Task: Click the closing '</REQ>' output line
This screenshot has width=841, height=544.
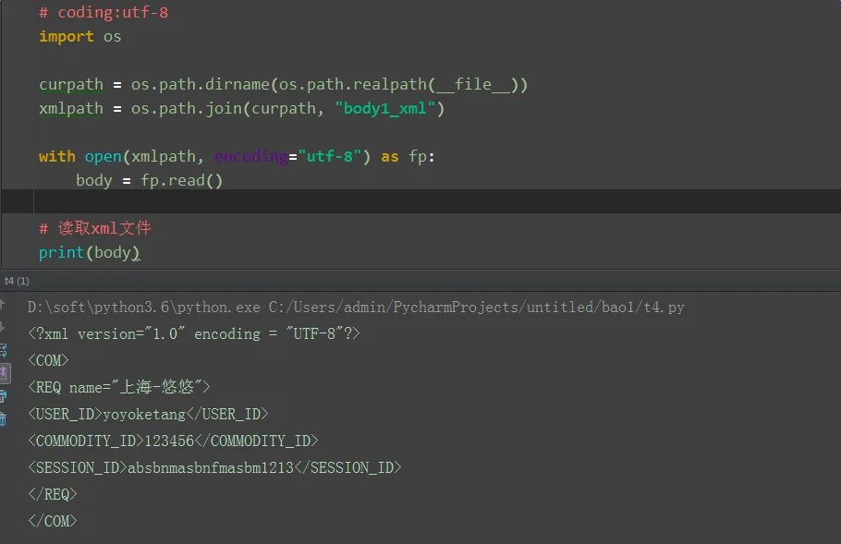Action: point(52,494)
